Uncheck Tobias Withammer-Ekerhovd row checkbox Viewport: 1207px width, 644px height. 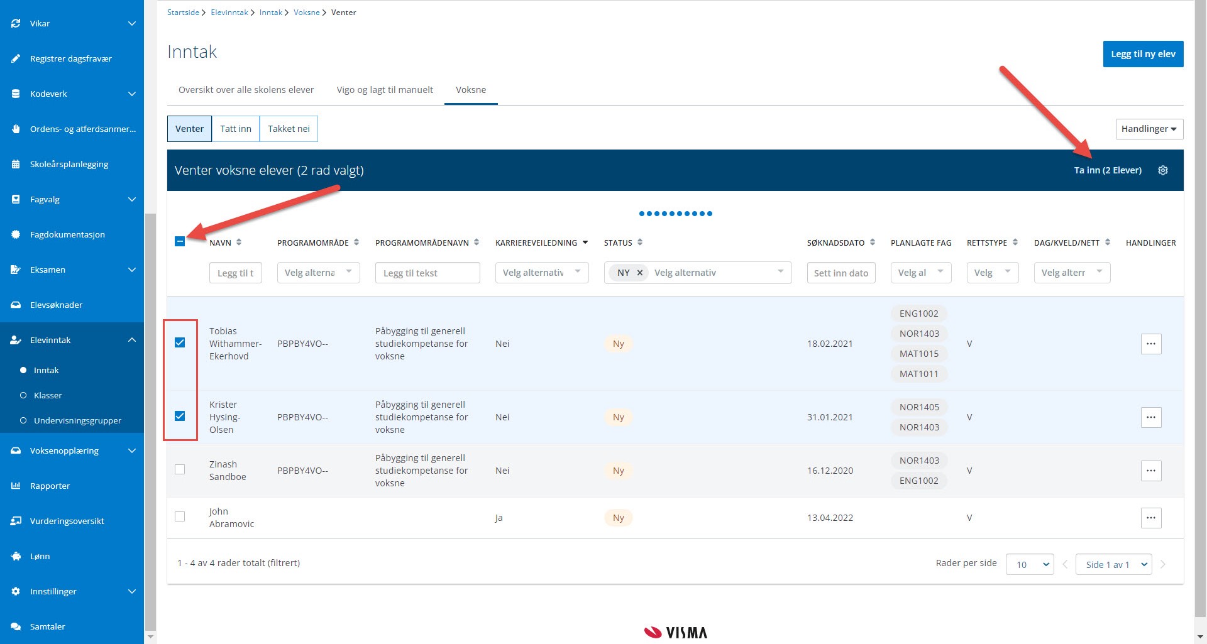180,342
